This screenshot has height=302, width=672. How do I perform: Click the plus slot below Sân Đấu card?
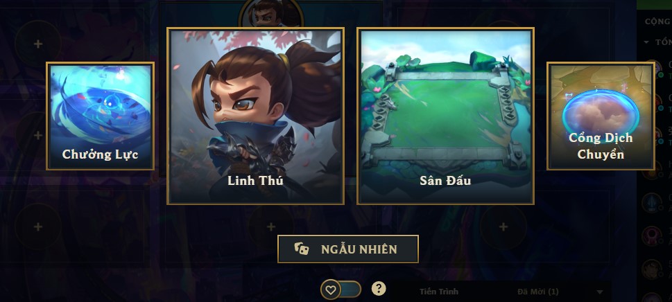(503, 226)
